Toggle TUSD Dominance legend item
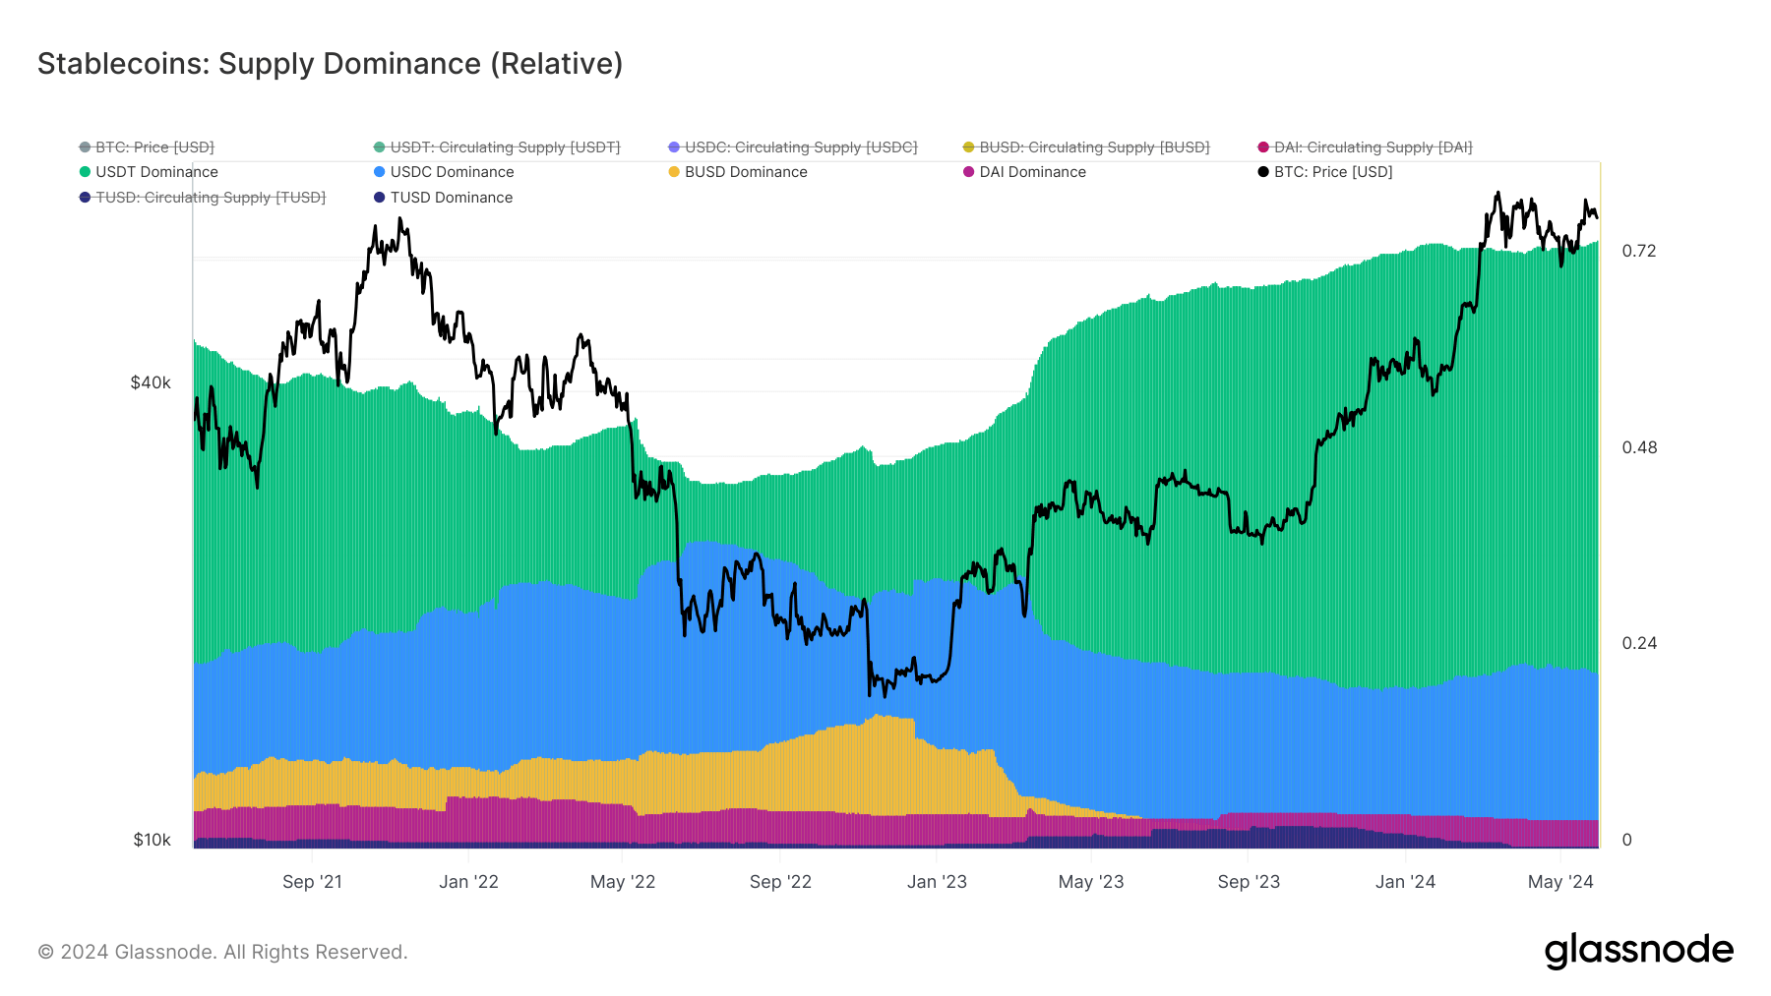Screen dimensions: 1771x996 pos(451,198)
